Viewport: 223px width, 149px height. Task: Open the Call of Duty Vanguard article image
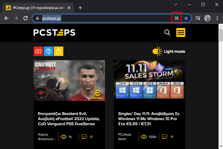pyautogui.click(x=69, y=80)
